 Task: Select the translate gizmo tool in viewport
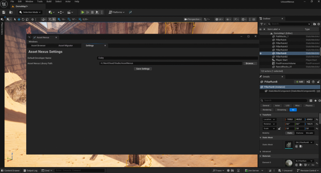(19, 19)
